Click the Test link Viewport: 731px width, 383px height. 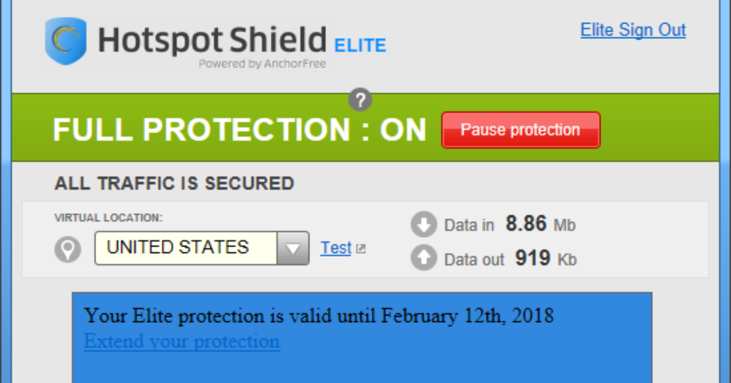coord(336,249)
